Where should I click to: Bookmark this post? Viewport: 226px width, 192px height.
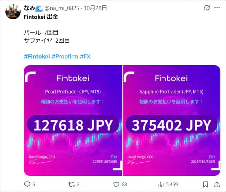[205, 184]
